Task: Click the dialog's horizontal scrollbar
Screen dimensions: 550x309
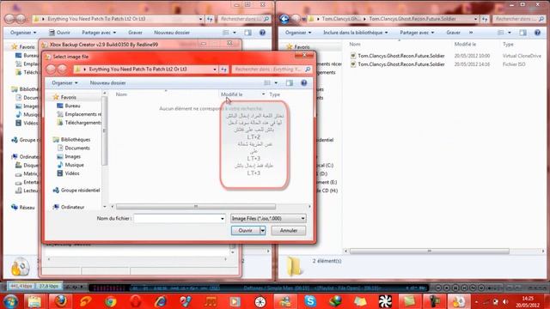Action: coord(196,207)
